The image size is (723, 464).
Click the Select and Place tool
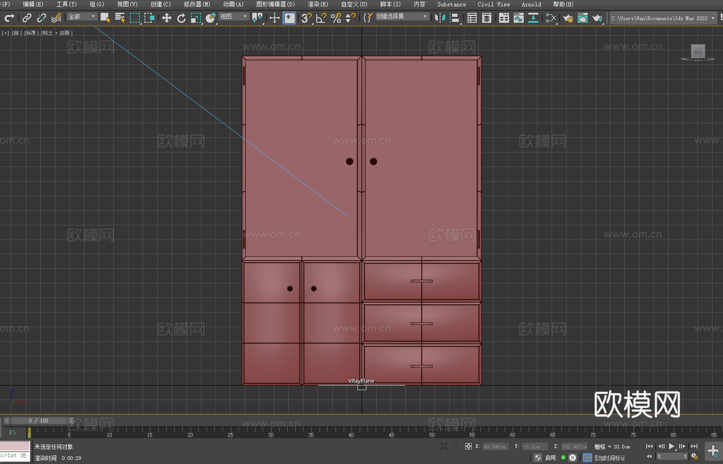point(211,18)
